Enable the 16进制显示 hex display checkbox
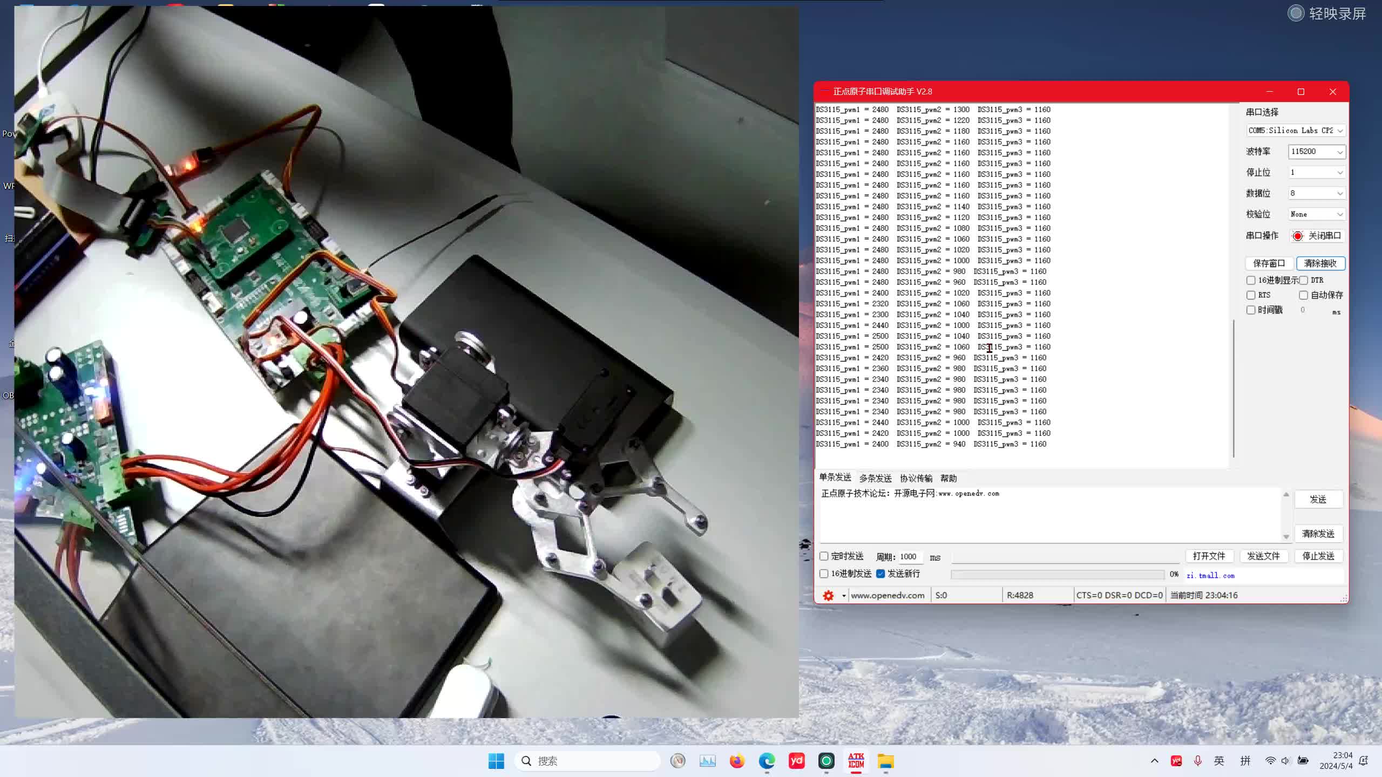The image size is (1382, 777). 1251,280
